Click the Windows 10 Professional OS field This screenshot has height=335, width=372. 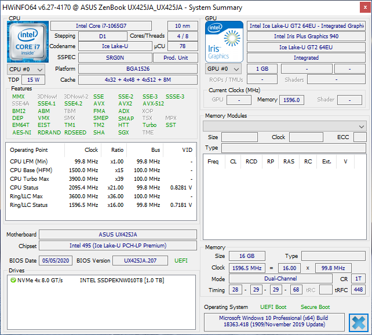point(274,322)
